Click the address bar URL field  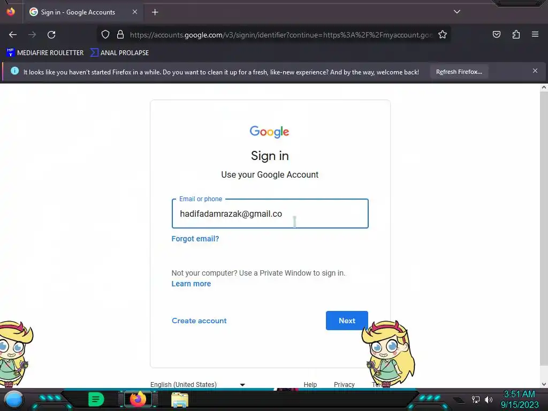click(x=281, y=35)
